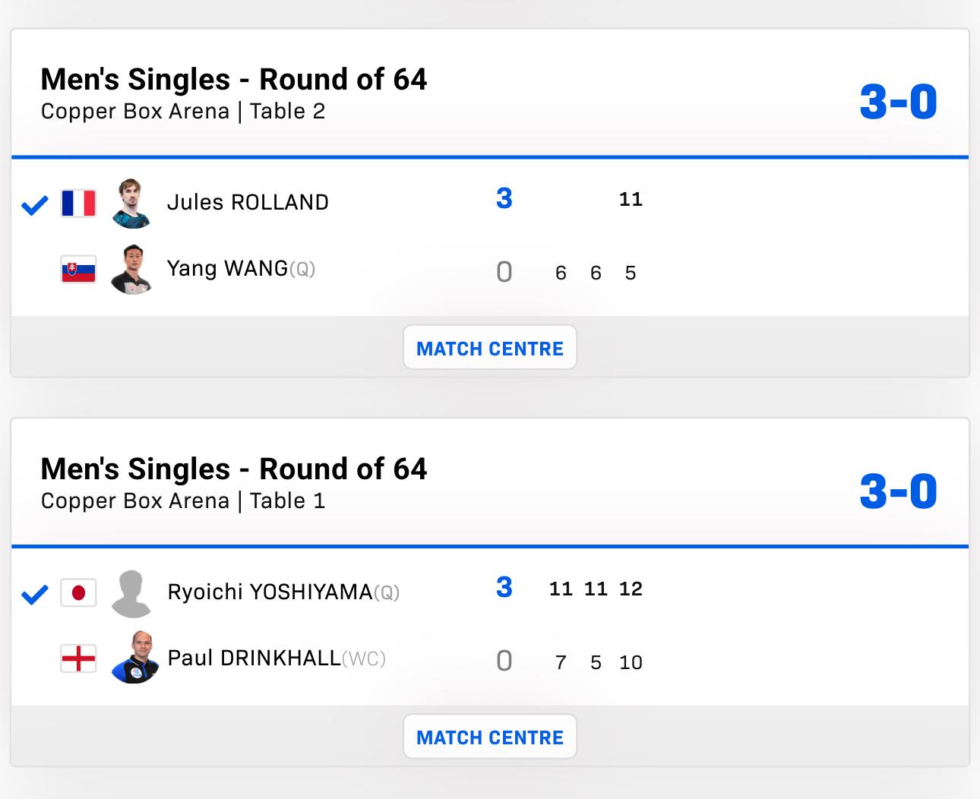The height and width of the screenshot is (799, 980).
Task: Open Paul Drinkhall's player photo
Action: (134, 658)
